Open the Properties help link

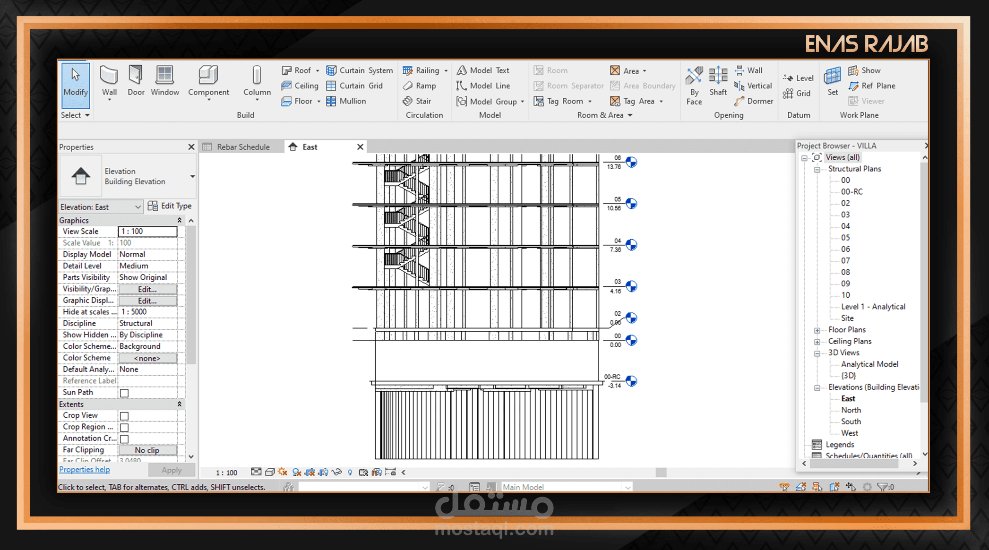tap(85, 470)
